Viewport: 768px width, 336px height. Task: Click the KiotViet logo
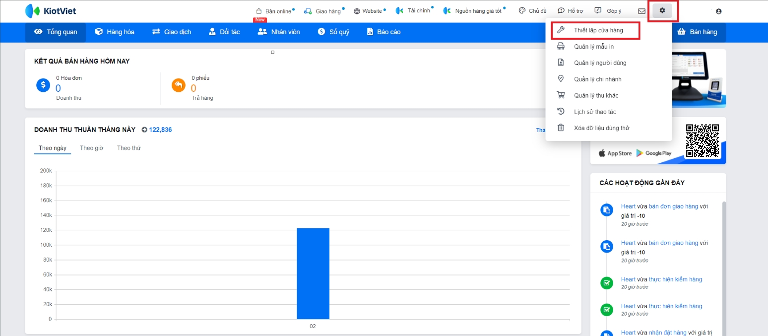point(51,10)
